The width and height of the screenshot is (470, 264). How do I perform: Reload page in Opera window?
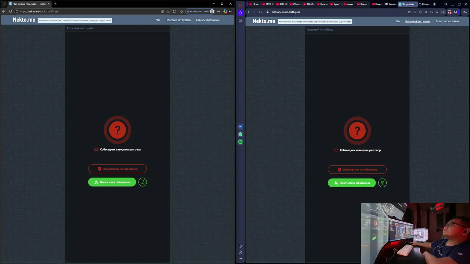tap(260, 12)
